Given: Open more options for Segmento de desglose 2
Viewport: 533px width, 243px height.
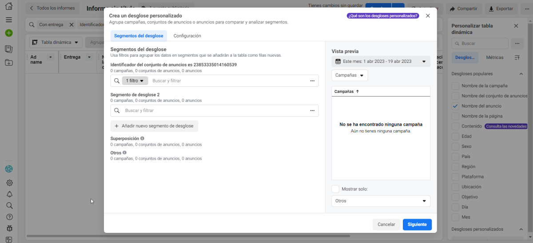Looking at the screenshot, I should (x=312, y=111).
